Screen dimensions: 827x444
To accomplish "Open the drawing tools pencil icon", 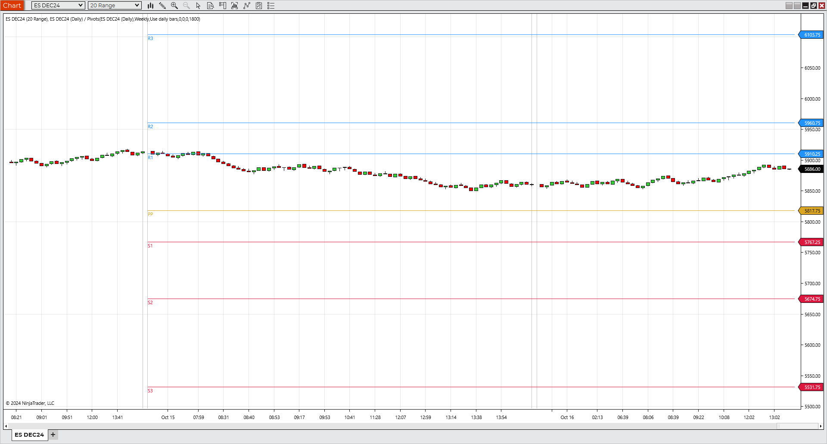I will coord(162,6).
